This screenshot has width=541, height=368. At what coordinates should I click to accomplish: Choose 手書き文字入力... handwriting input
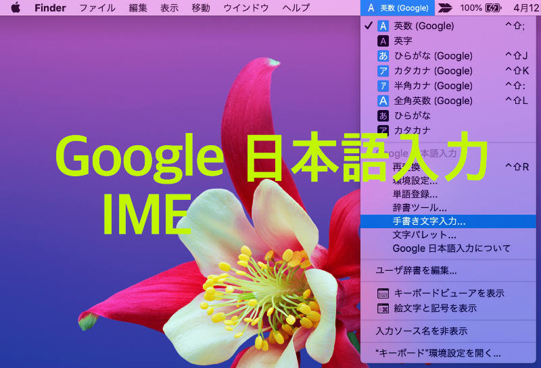[448, 221]
